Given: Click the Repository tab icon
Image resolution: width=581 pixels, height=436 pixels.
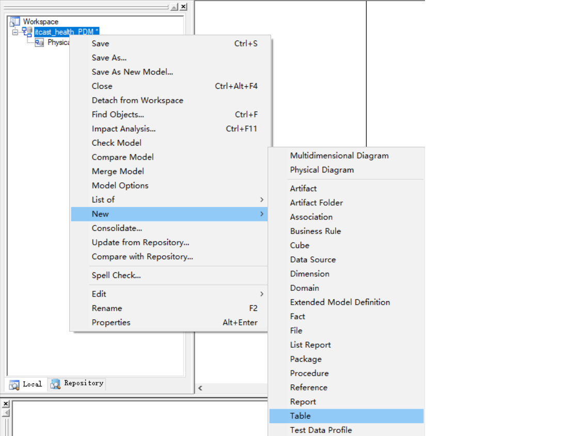Looking at the screenshot, I should 56,384.
